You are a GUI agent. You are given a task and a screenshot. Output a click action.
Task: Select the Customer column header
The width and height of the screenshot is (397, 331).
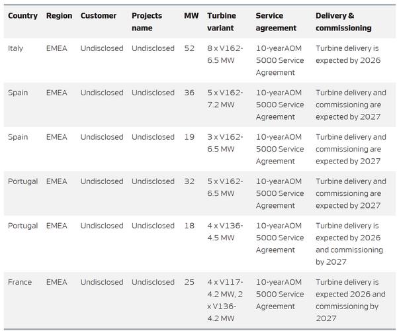click(99, 16)
